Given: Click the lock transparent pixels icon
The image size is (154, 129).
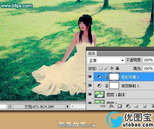Looking at the screenshot, I should point(101,68).
